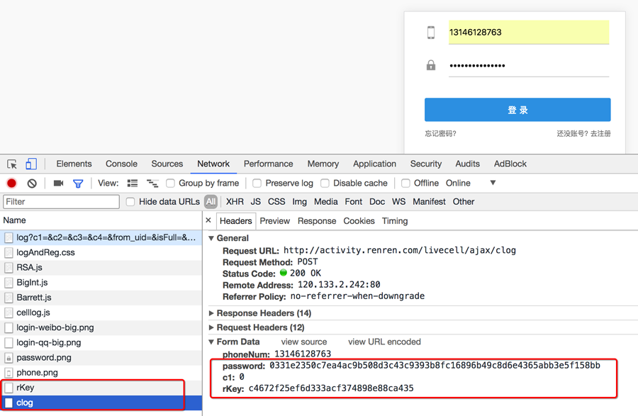
Task: Expand Response Headers (14) section
Action: (x=211, y=313)
